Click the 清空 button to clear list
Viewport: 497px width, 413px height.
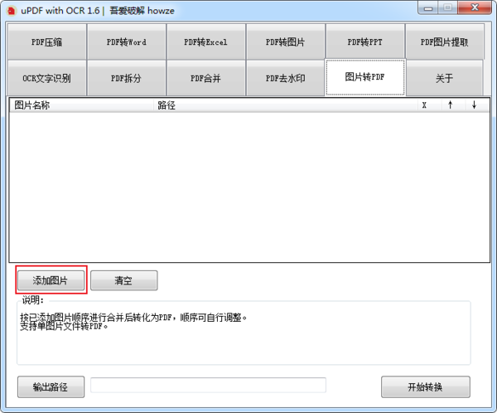124,280
